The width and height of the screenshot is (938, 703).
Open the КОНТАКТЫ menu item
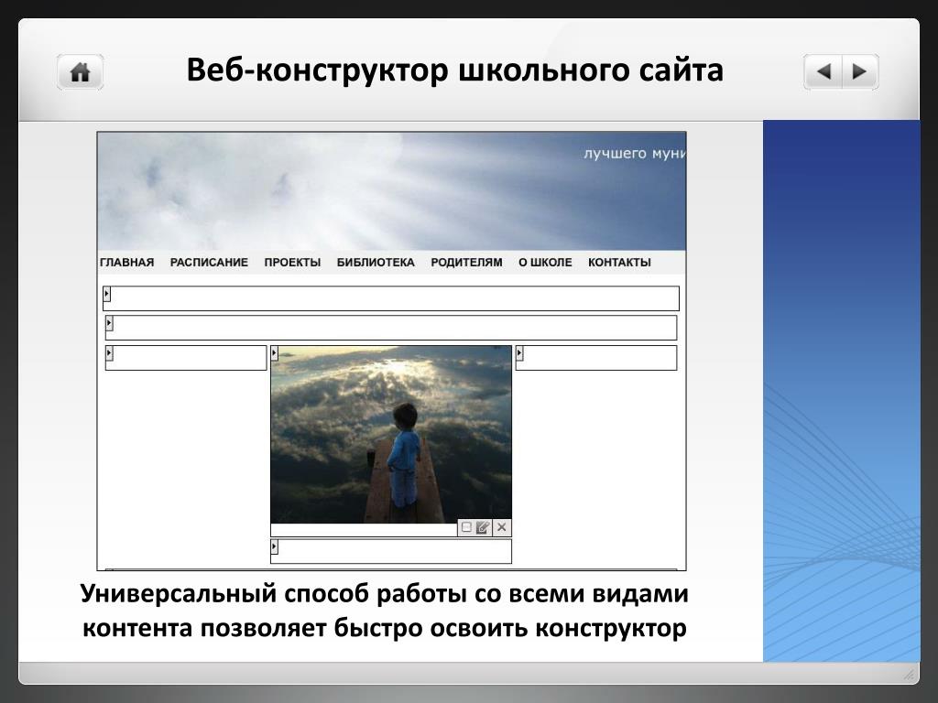coord(619,263)
